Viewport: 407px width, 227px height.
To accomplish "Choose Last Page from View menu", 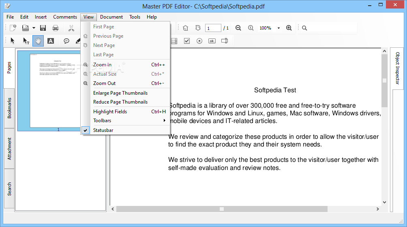I will click(x=126, y=55).
